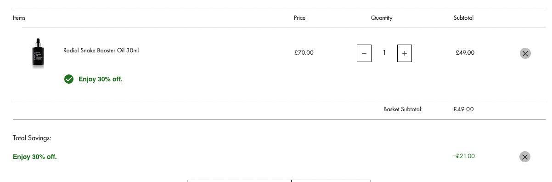The image size is (552, 182).
Task: Click the Basket Subtotal label
Action: [x=403, y=109]
